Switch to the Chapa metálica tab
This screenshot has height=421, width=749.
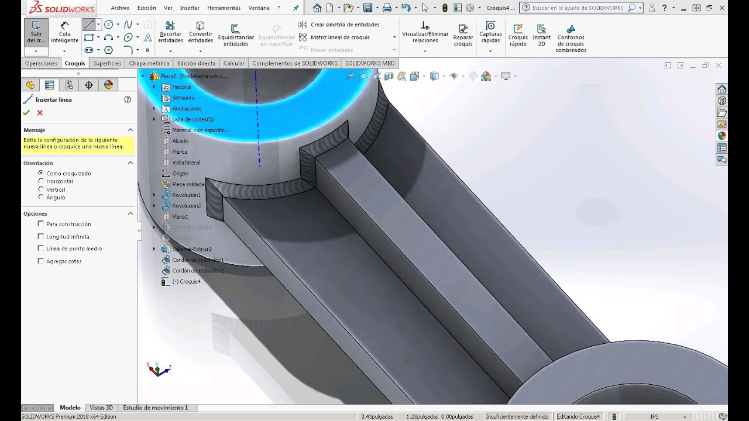[x=149, y=63]
